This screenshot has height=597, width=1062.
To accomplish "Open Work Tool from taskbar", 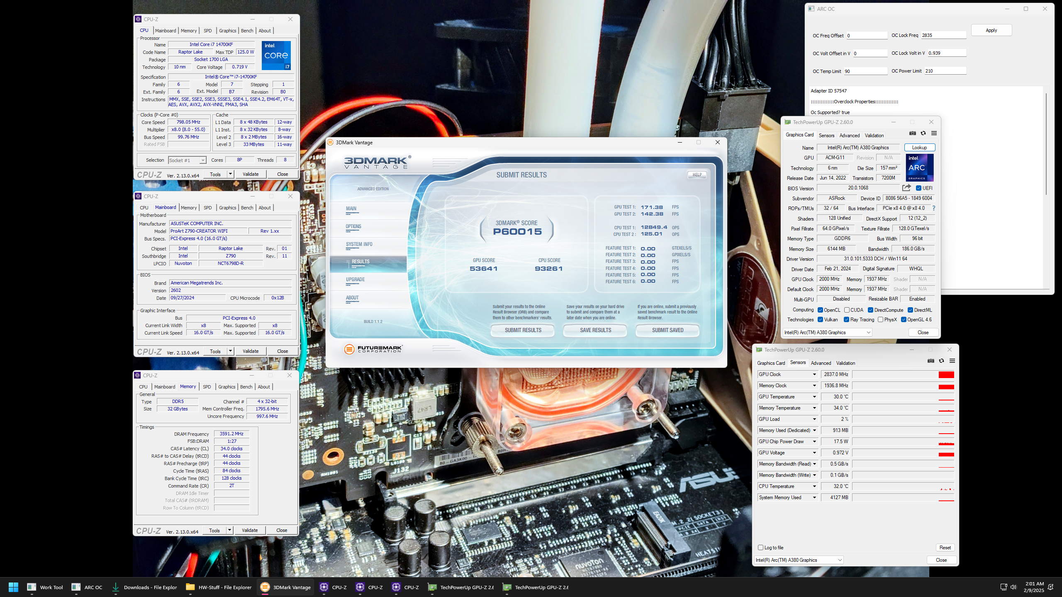I will (45, 587).
